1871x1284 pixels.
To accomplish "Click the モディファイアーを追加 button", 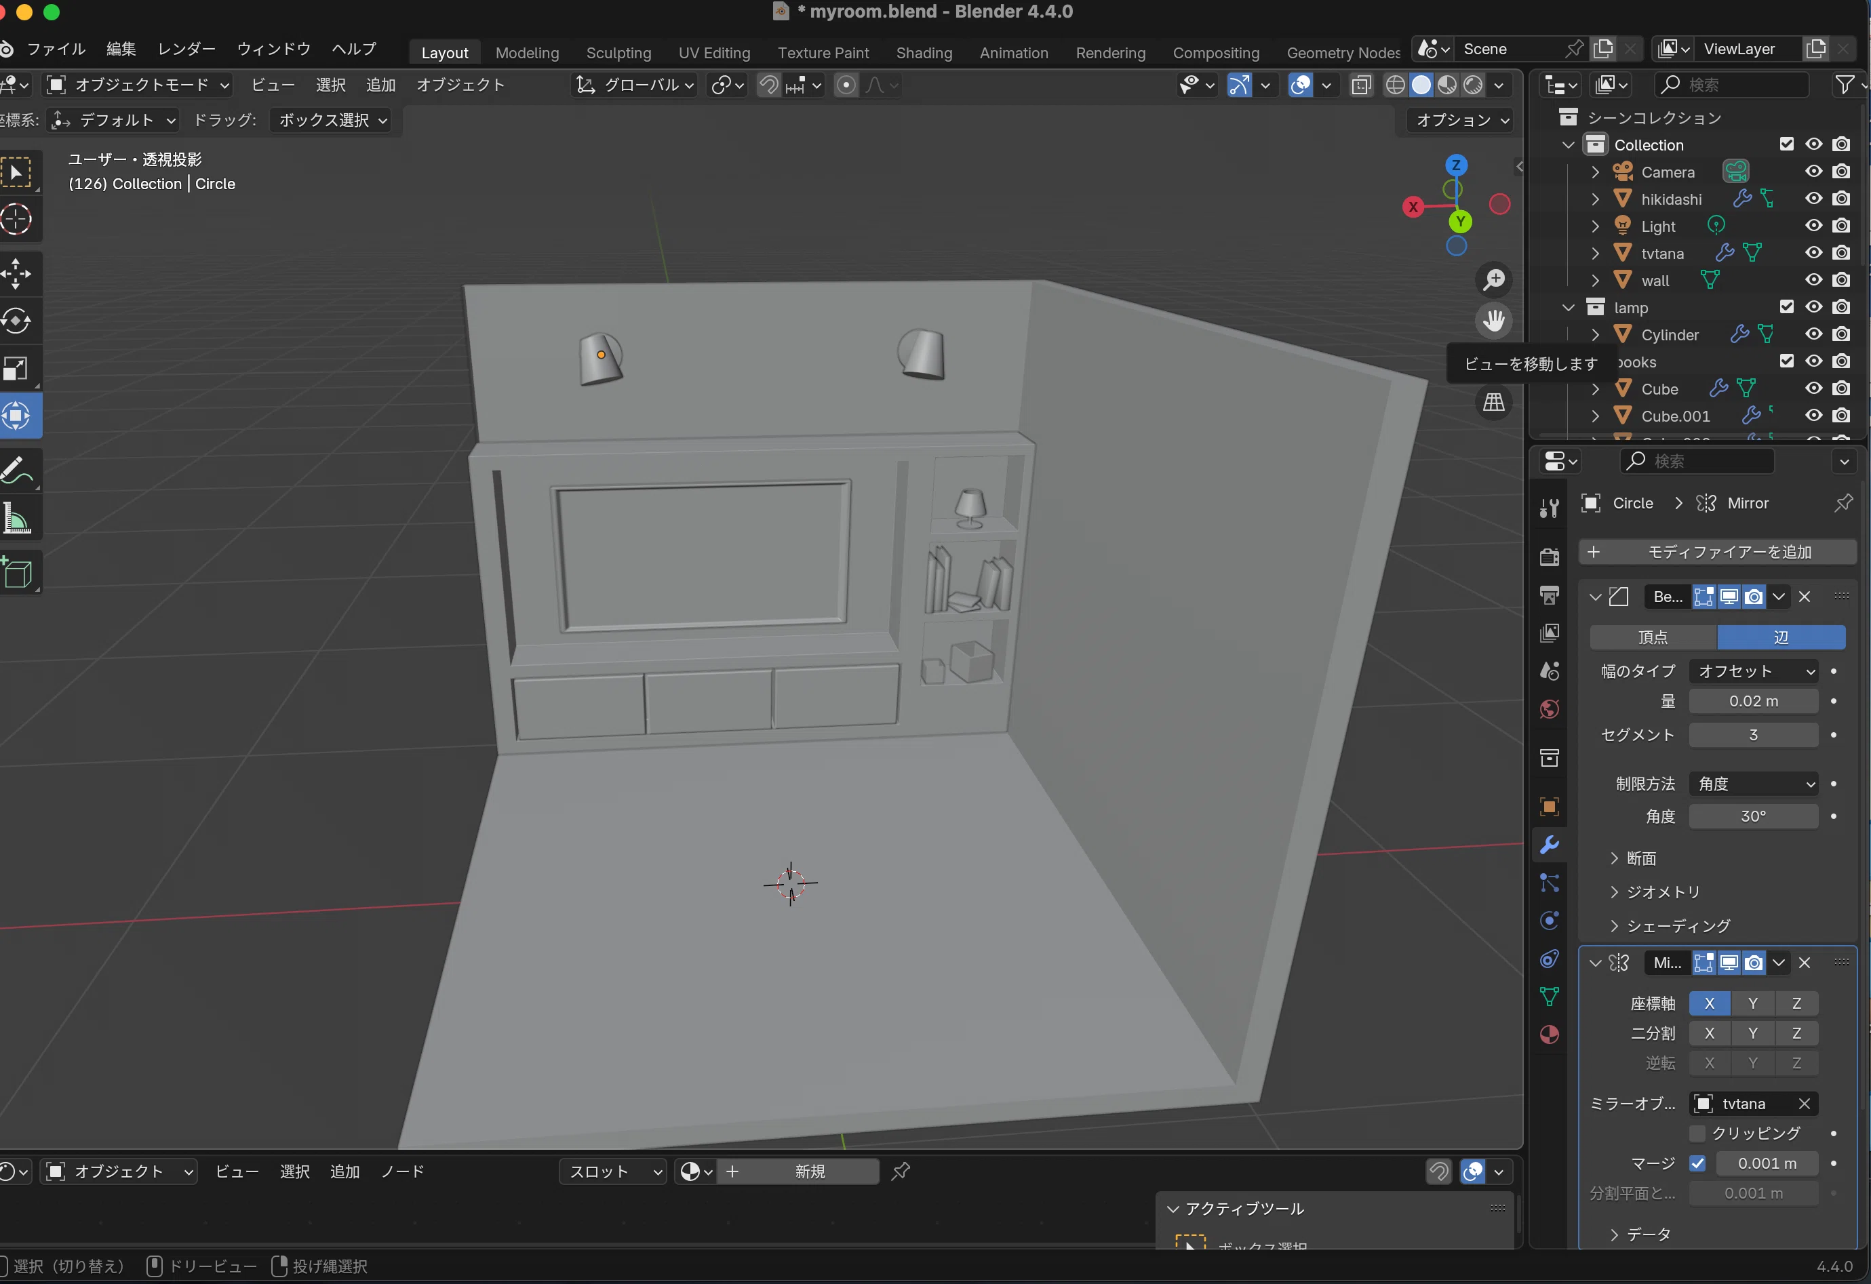I will pos(1717,551).
